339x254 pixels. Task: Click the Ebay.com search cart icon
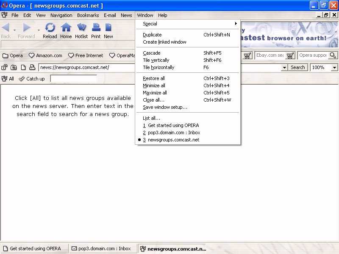290,55
